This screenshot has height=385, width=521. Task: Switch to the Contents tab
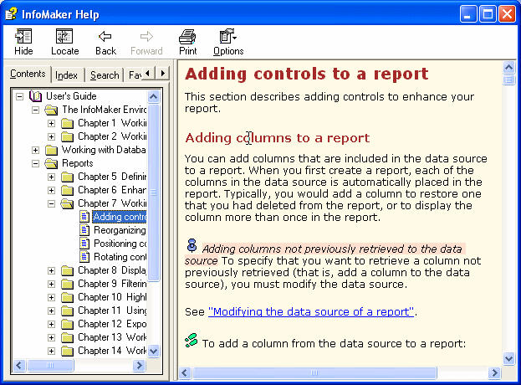click(x=28, y=74)
